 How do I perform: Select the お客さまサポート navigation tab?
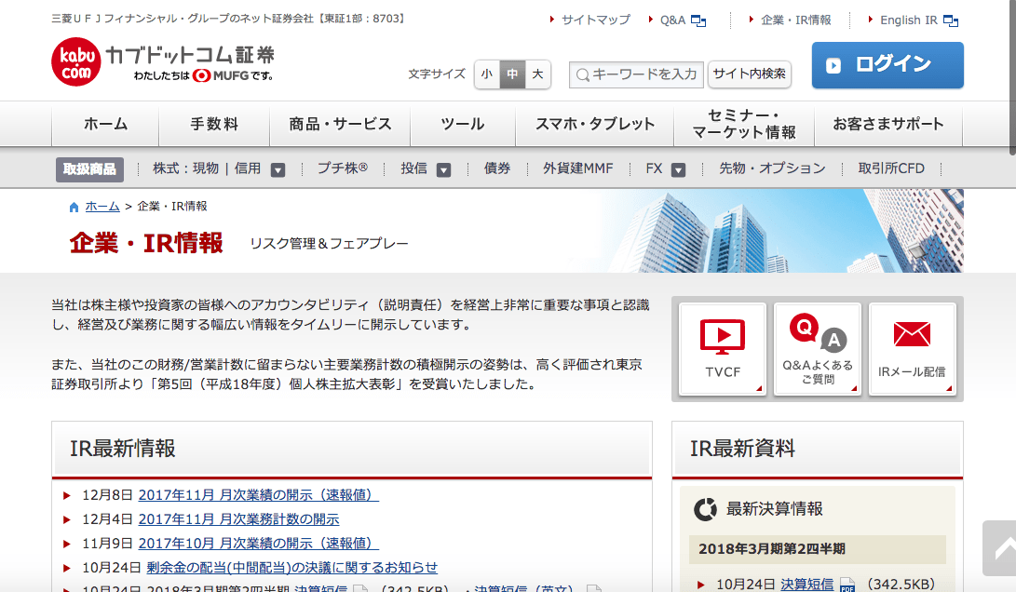[887, 124]
